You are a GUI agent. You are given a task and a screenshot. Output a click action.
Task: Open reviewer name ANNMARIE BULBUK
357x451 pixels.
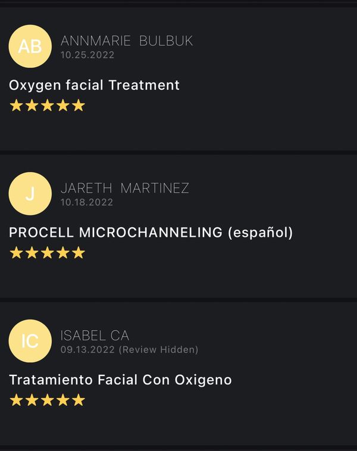coord(127,41)
